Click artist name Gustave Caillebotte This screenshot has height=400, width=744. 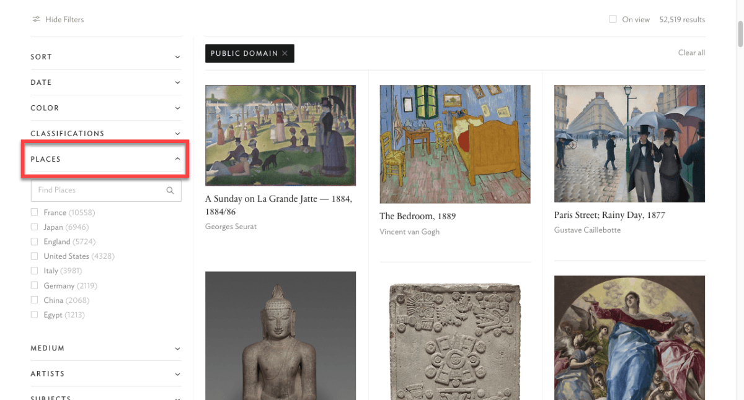point(587,230)
